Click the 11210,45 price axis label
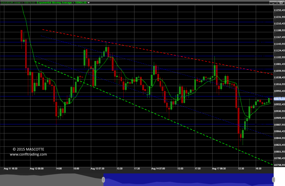 pos(279,24)
